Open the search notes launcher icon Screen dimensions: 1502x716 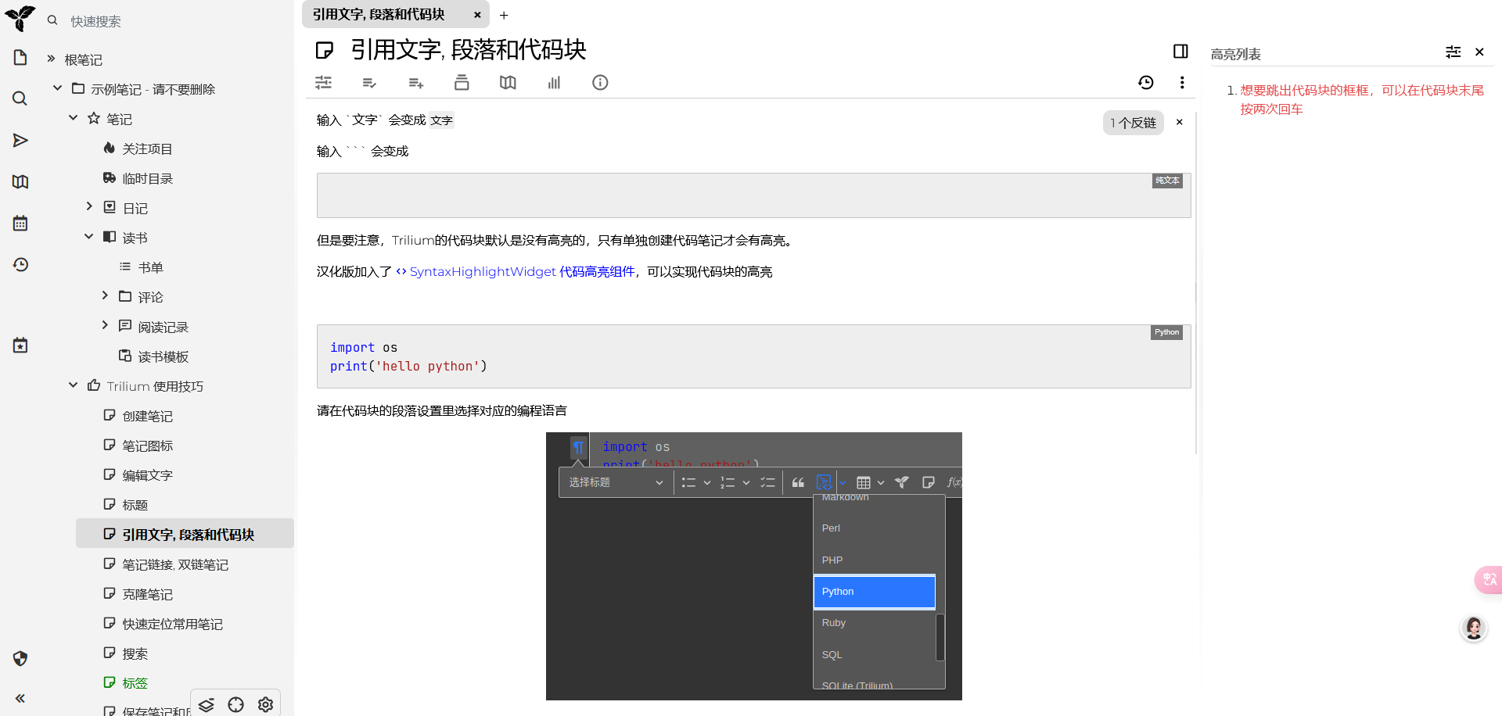[20, 98]
